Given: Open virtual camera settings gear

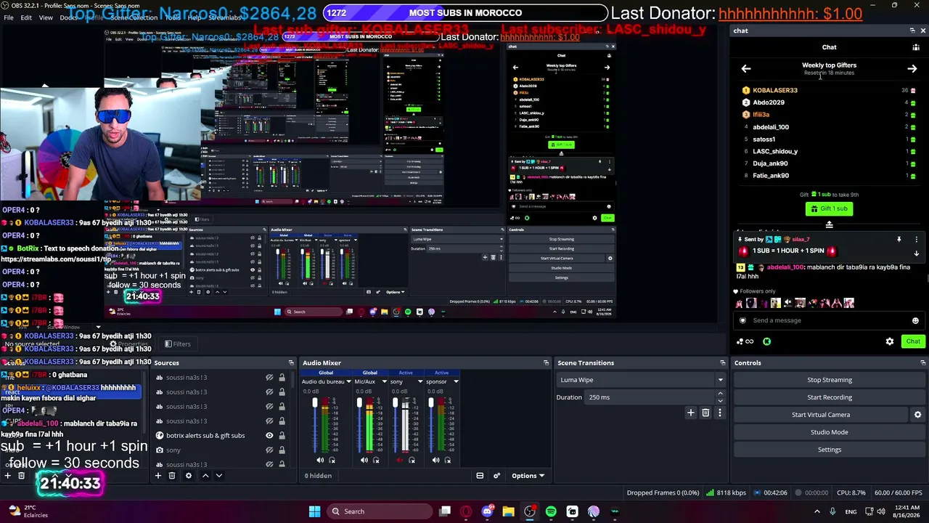Looking at the screenshot, I should pyautogui.click(x=917, y=415).
